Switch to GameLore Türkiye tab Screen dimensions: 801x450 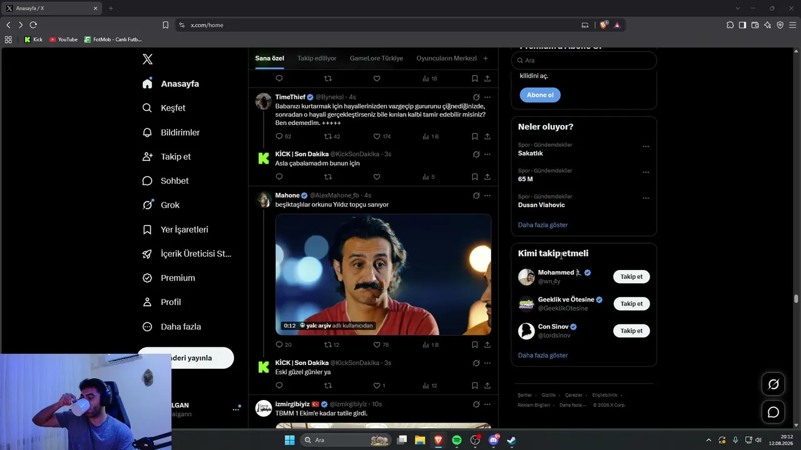click(376, 58)
